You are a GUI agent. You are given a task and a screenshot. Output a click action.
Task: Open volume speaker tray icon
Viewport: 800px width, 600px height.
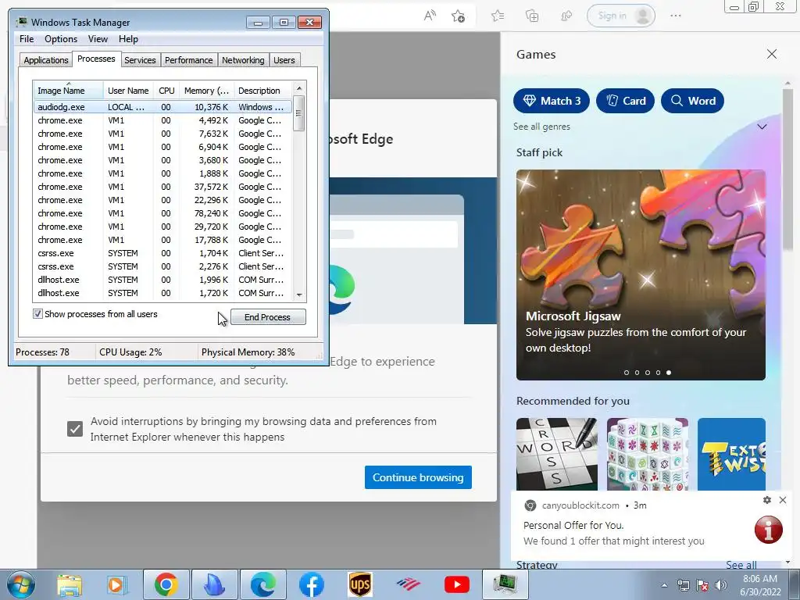pos(721,585)
